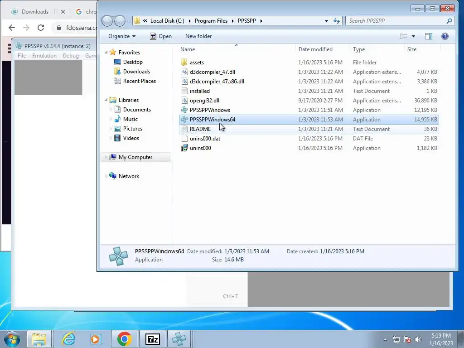
Task: Click the Open toolbar button
Action: (161, 36)
